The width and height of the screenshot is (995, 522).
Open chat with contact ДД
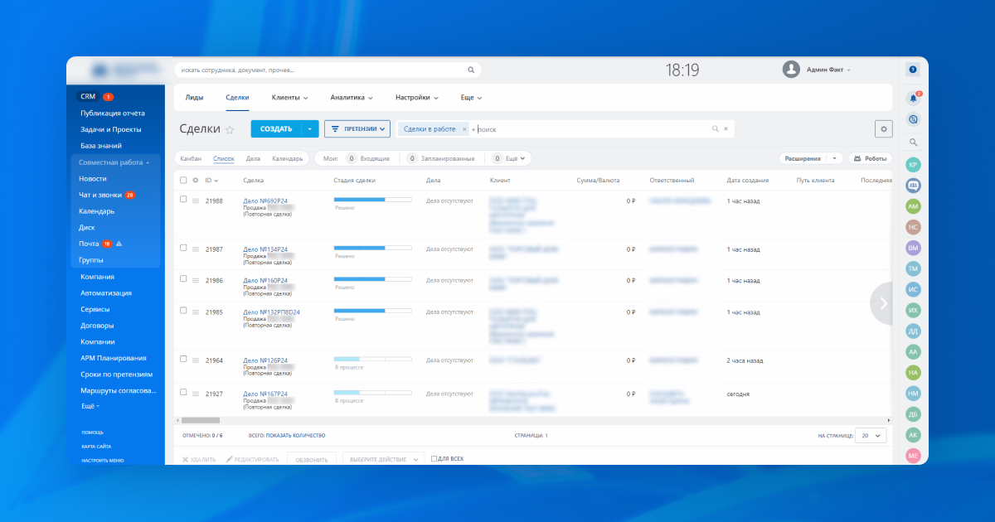(913, 331)
